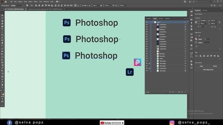Collapse the Layer 1 disclosure arrow
The height and width of the screenshot is (125, 223).
pos(153,22)
